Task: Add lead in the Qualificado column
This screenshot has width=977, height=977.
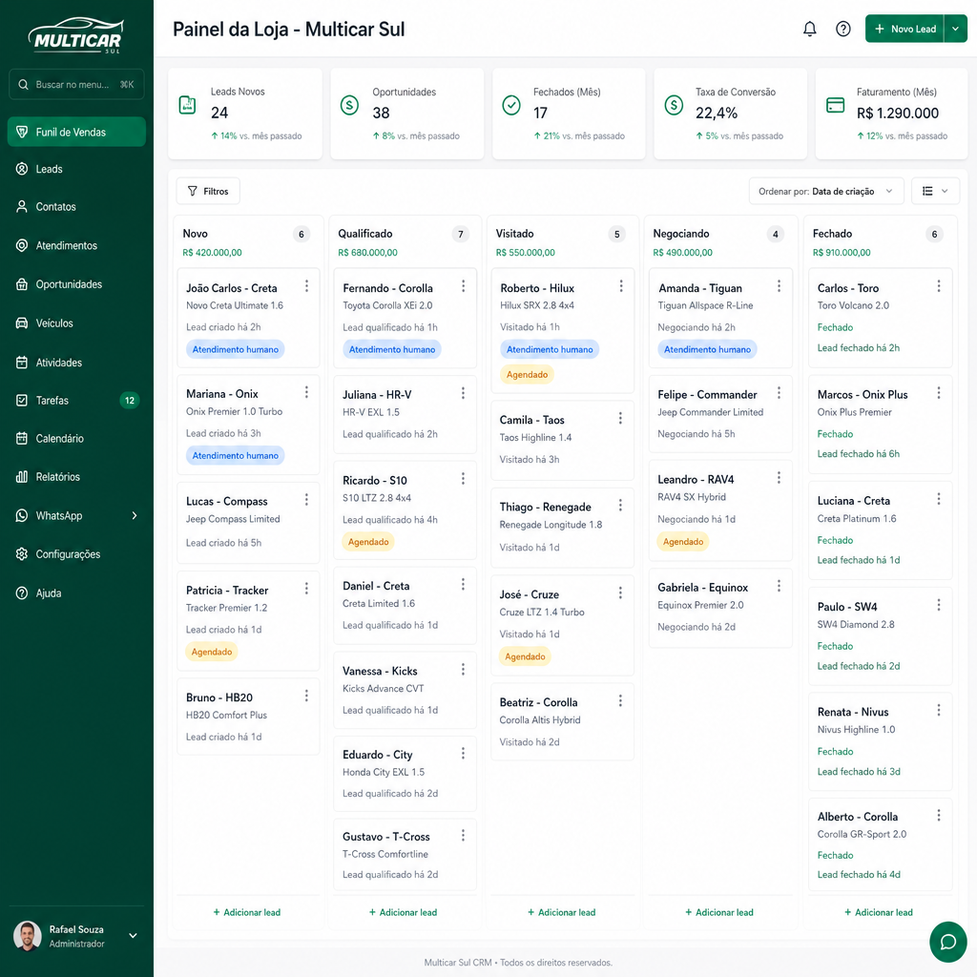Action: pyautogui.click(x=404, y=912)
